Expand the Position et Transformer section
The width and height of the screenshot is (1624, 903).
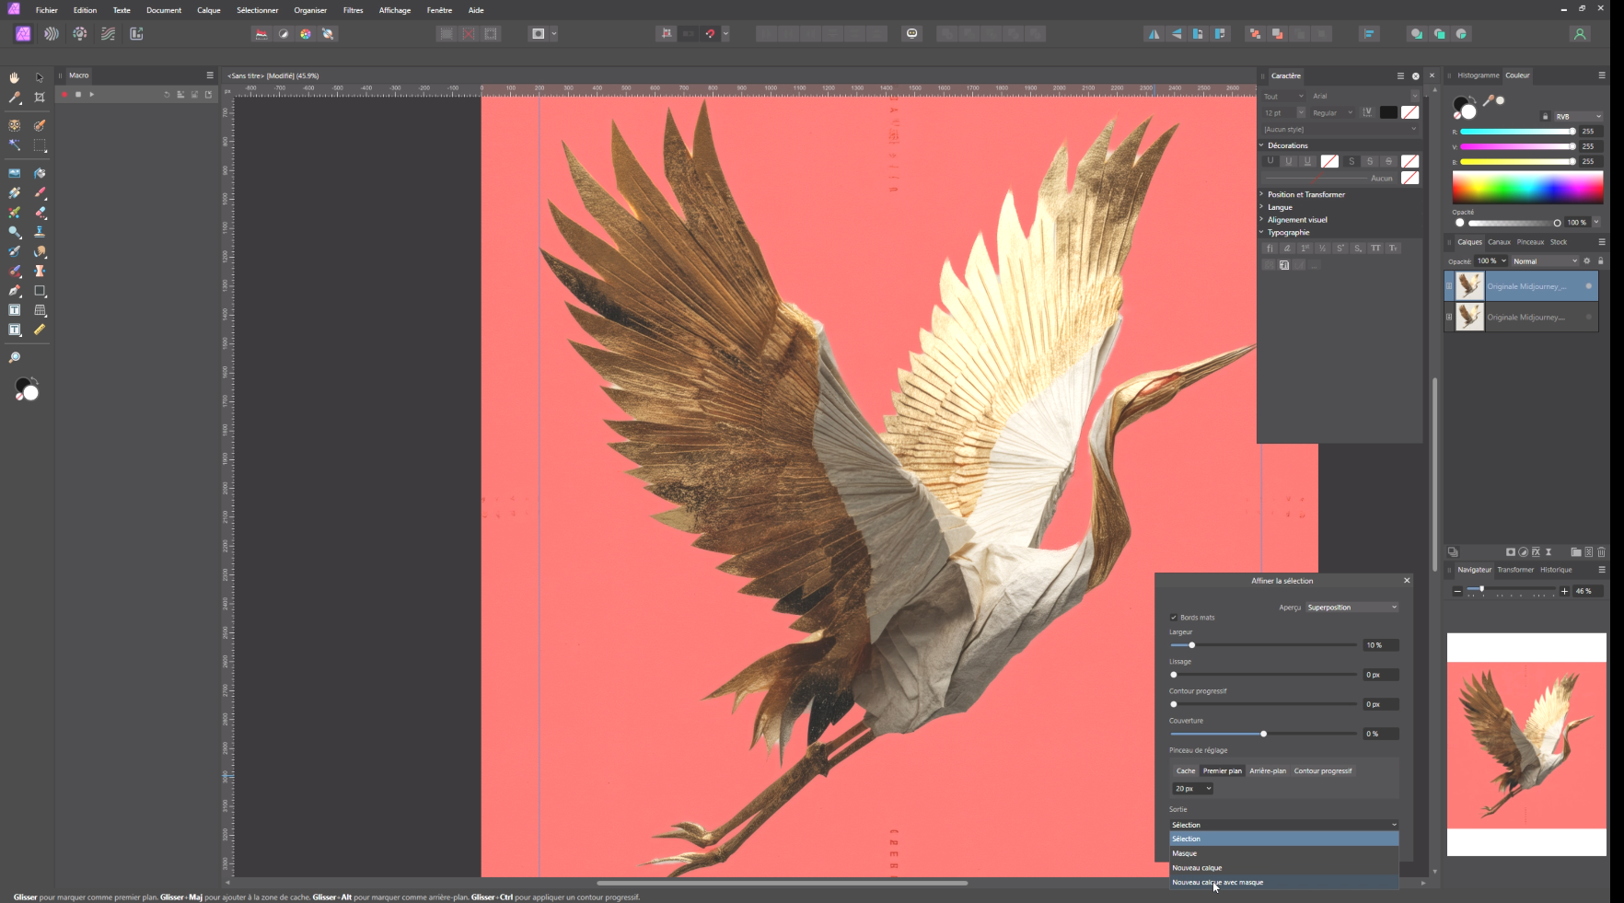(1305, 194)
